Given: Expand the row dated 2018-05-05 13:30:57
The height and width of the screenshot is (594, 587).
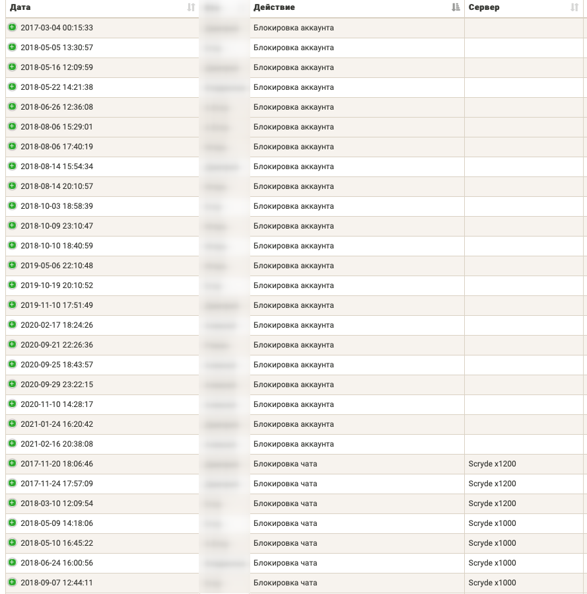Looking at the screenshot, I should 12,47.
